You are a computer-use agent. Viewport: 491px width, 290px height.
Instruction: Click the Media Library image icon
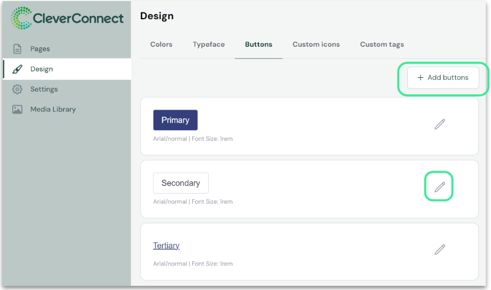point(17,110)
